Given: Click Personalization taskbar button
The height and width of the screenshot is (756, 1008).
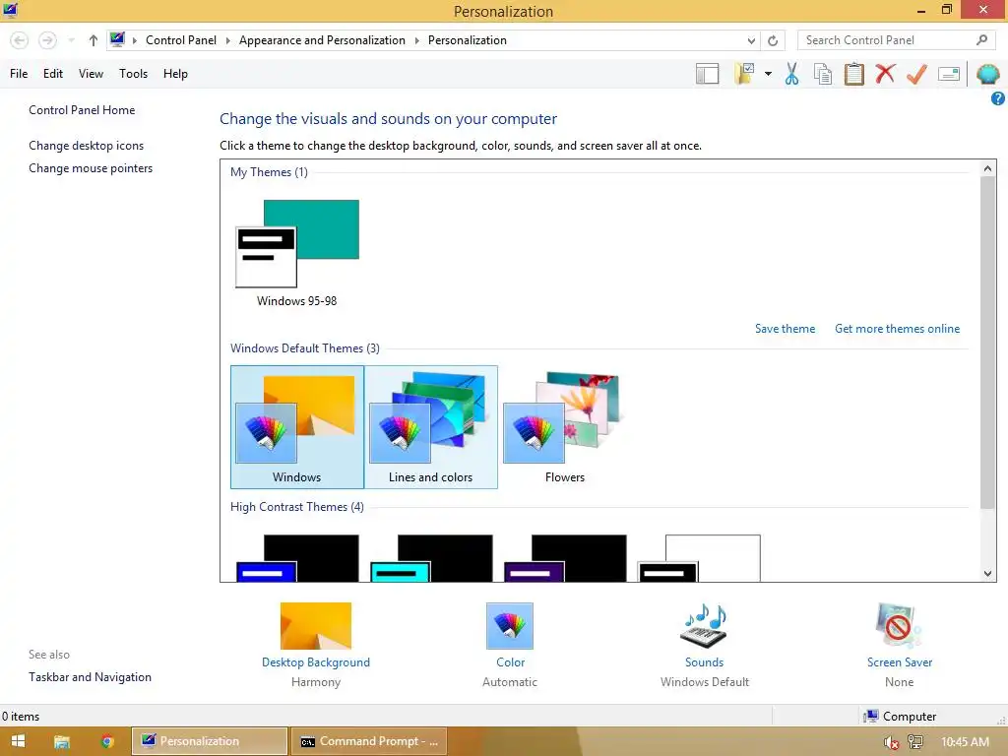Looking at the screenshot, I should pos(210,741).
